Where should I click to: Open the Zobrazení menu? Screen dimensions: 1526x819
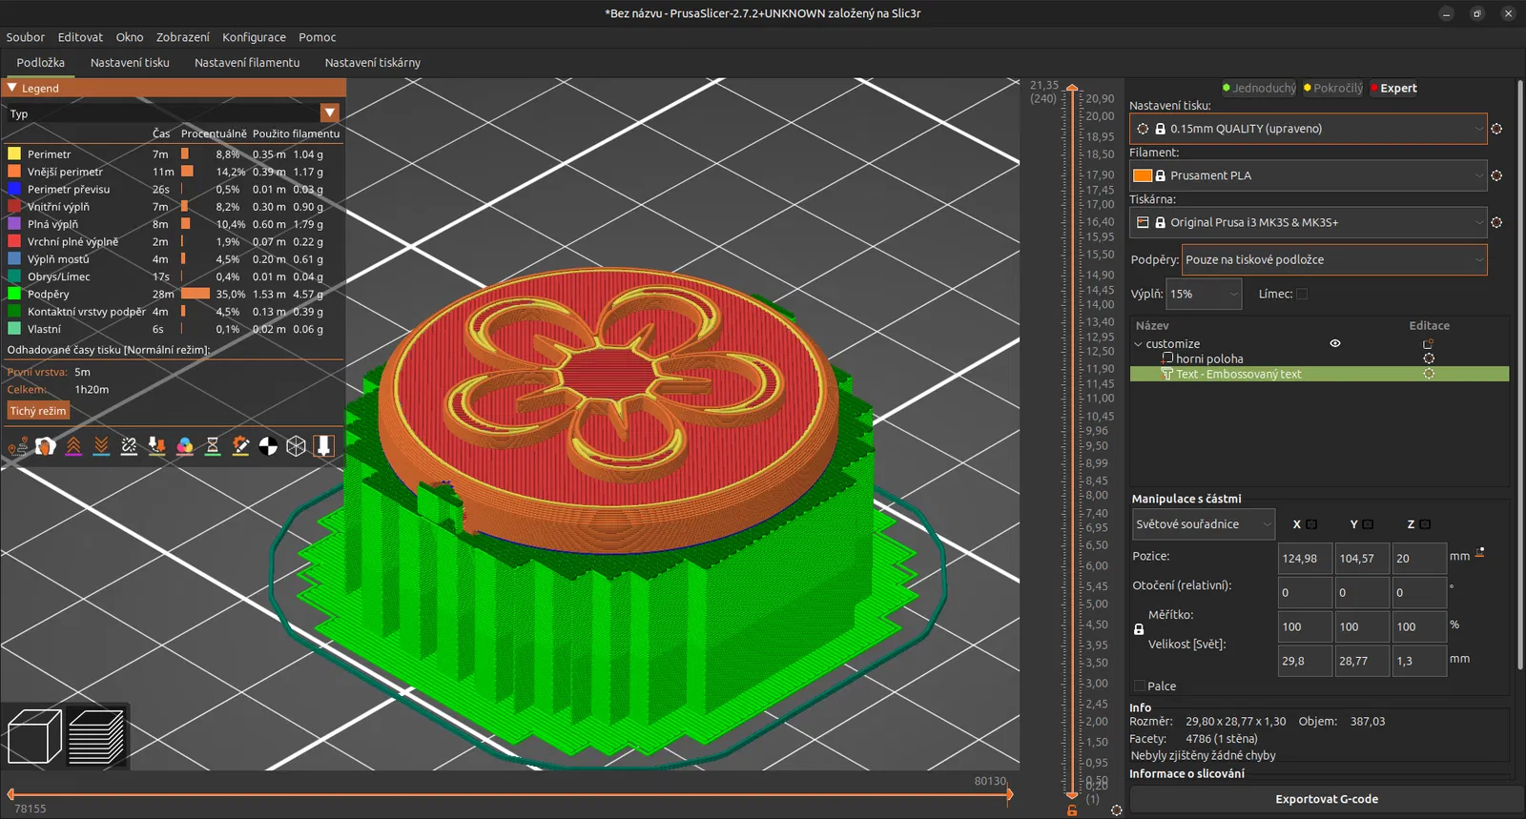pos(183,37)
